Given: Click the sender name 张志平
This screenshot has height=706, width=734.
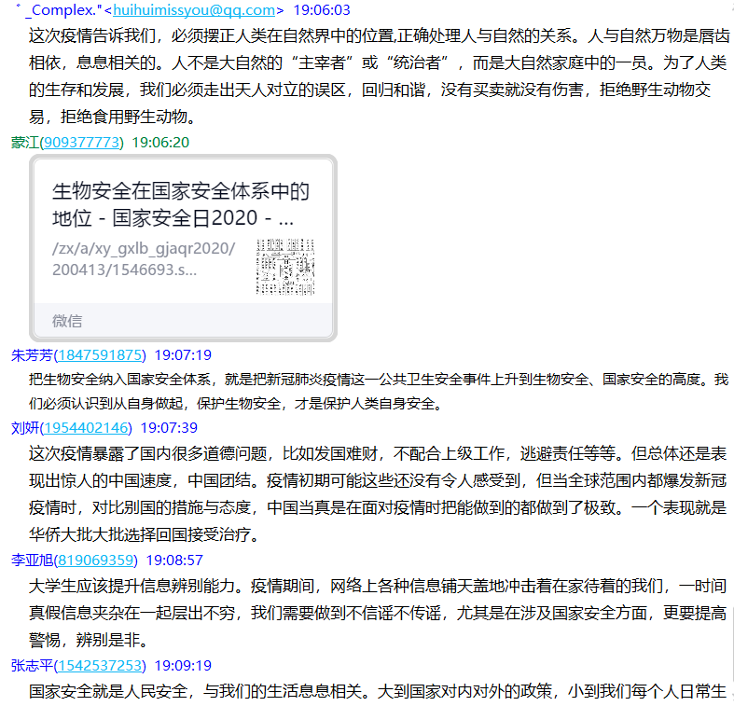Looking at the screenshot, I should tap(32, 666).
